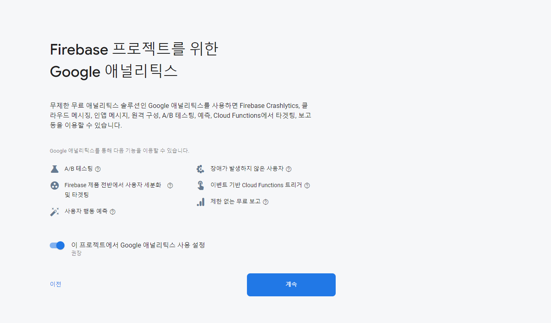Click the 이벤트 기반 Cloud Functions 트리거 label
The image size is (551, 323).
coord(256,185)
